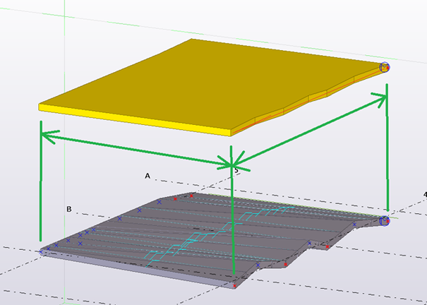Click the right green diagonal dimension arrow
Image resolution: width=427 pixels, height=305 pixels.
point(311,131)
